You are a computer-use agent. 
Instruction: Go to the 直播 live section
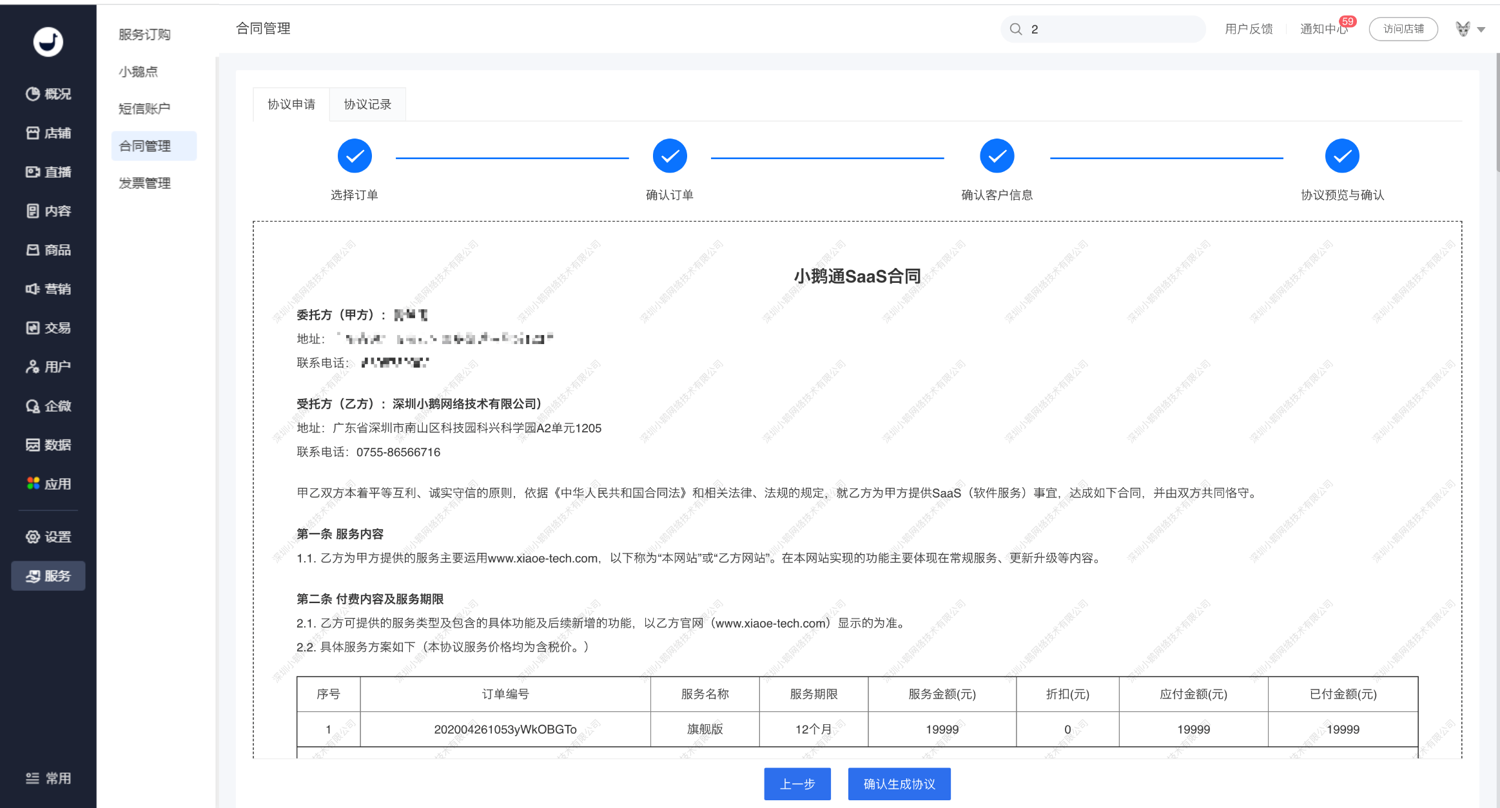(48, 172)
